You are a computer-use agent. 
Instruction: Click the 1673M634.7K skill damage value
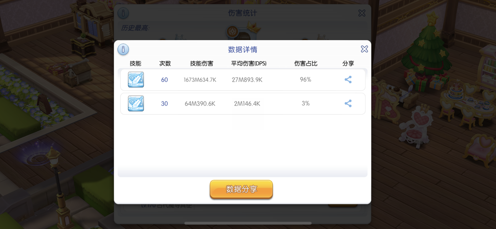(x=200, y=80)
